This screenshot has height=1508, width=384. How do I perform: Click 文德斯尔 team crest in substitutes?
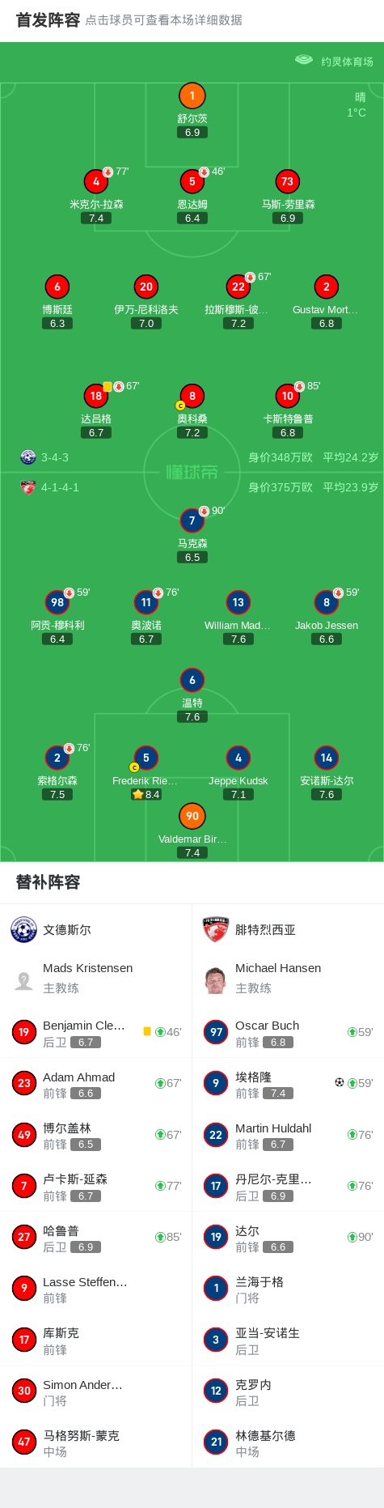point(24,929)
